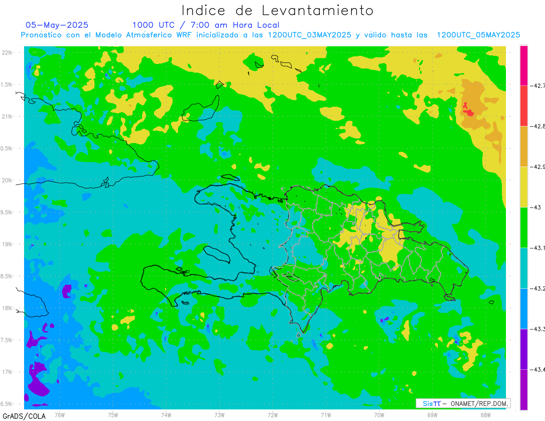Click legend value "-43.2"

tap(537, 288)
